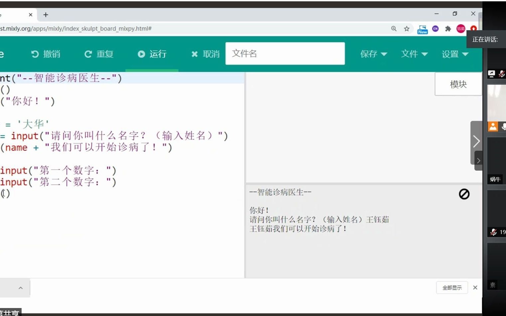This screenshot has height=316, width=506.
Task: Clear console output with the circle-slash icon
Action: 464,194
